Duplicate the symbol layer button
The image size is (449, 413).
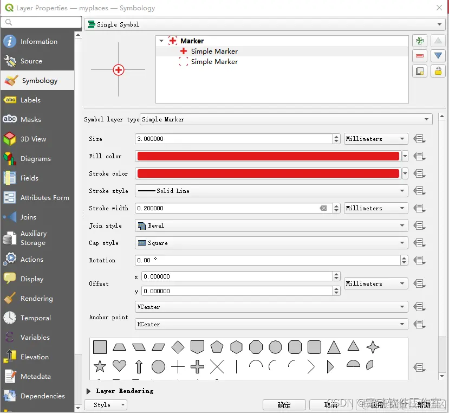tap(420, 71)
